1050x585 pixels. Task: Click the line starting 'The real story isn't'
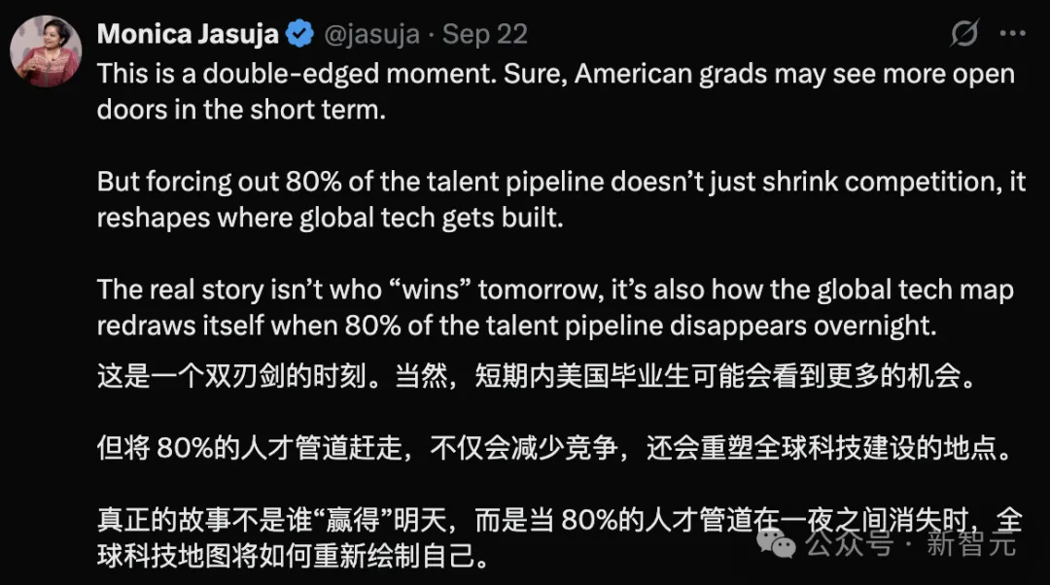(555, 290)
